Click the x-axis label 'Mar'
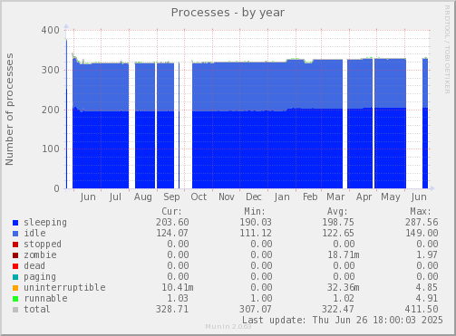456x336 pixels. pos(335,197)
